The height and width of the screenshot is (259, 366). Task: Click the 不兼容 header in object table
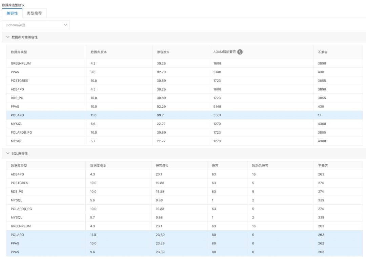pyautogui.click(x=323, y=52)
